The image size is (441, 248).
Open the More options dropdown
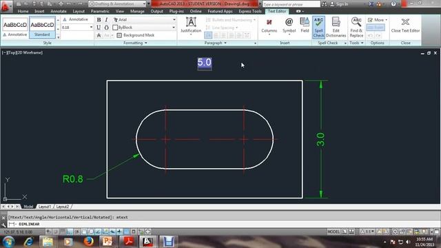tap(378, 20)
